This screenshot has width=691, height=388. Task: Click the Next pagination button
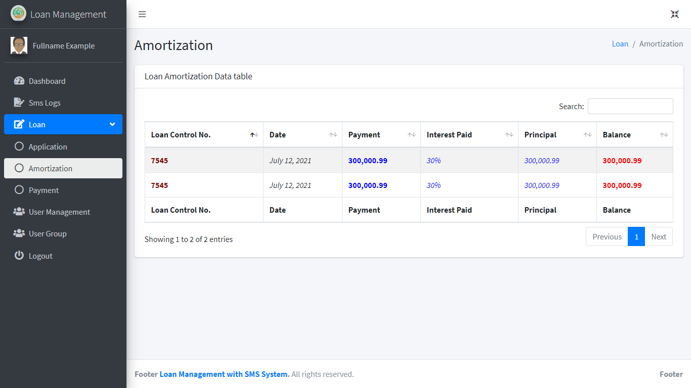(659, 236)
